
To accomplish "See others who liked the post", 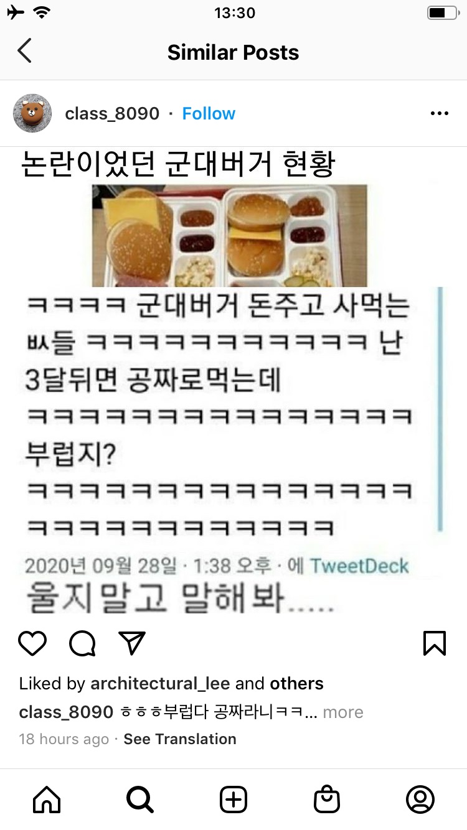I will click(296, 683).
